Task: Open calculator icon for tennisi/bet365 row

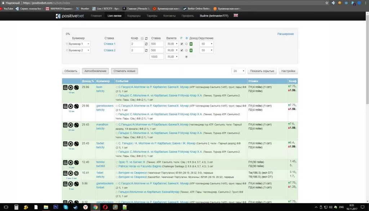Action: pos(65,162)
